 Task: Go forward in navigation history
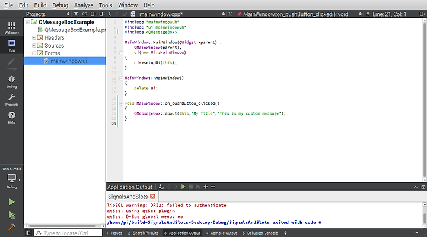pos(117,14)
